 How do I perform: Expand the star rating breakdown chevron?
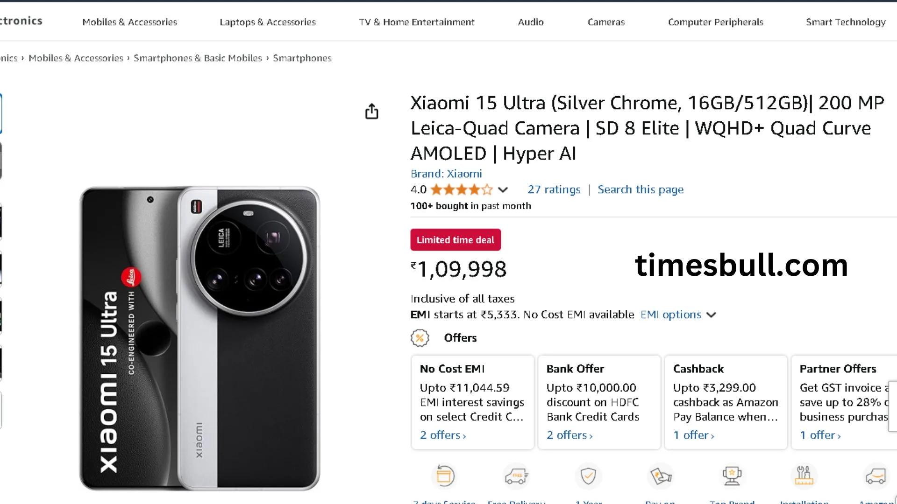click(503, 190)
